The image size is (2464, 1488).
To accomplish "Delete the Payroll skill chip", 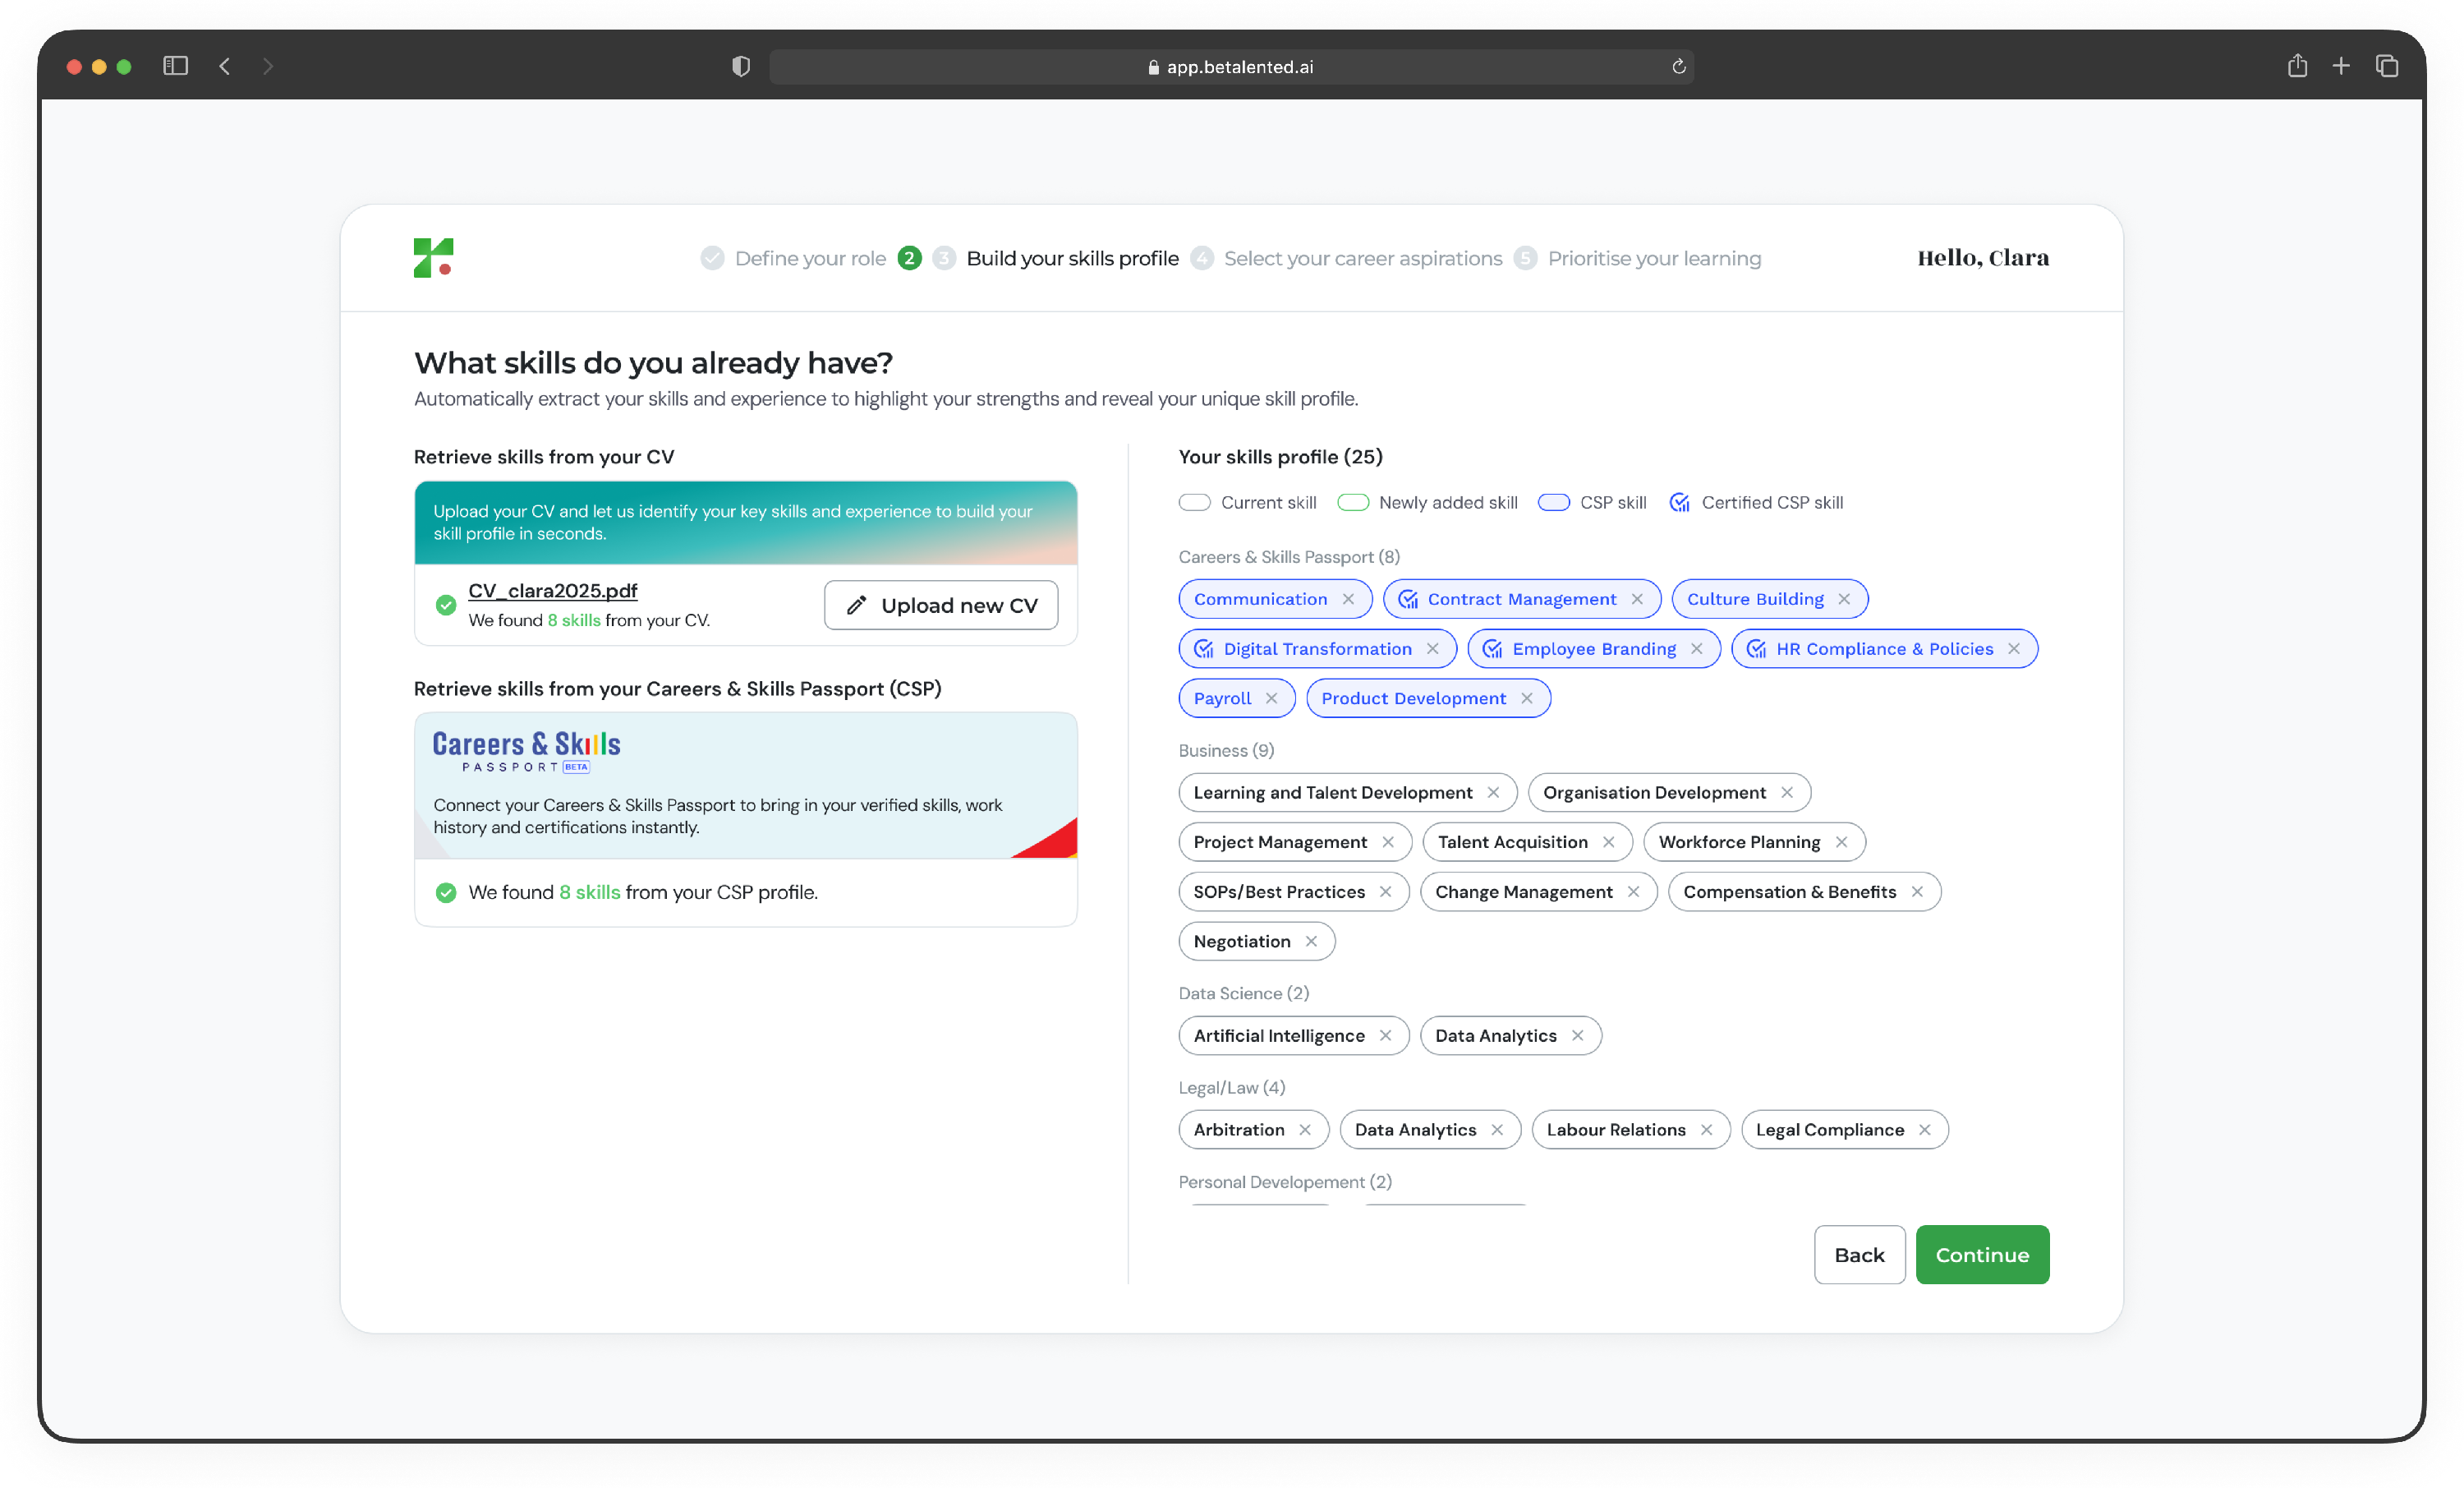I will [x=1271, y=698].
